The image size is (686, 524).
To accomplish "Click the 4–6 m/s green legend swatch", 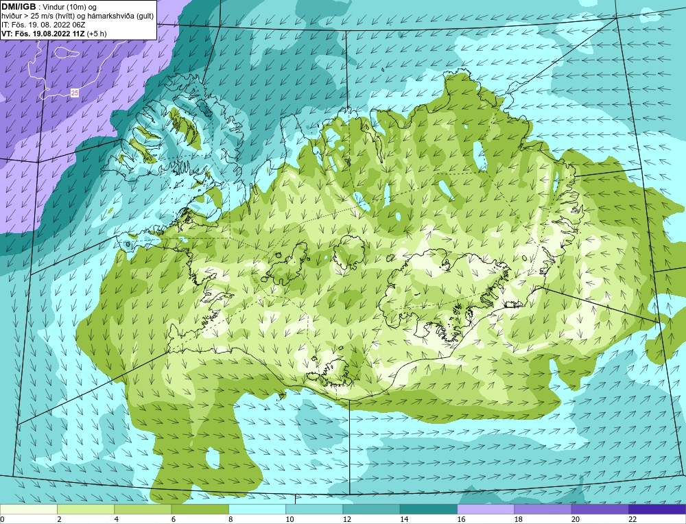I will click(143, 510).
